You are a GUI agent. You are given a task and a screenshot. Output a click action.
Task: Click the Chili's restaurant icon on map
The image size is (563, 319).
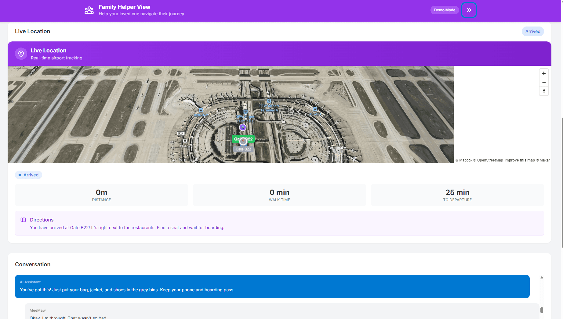coord(185,141)
